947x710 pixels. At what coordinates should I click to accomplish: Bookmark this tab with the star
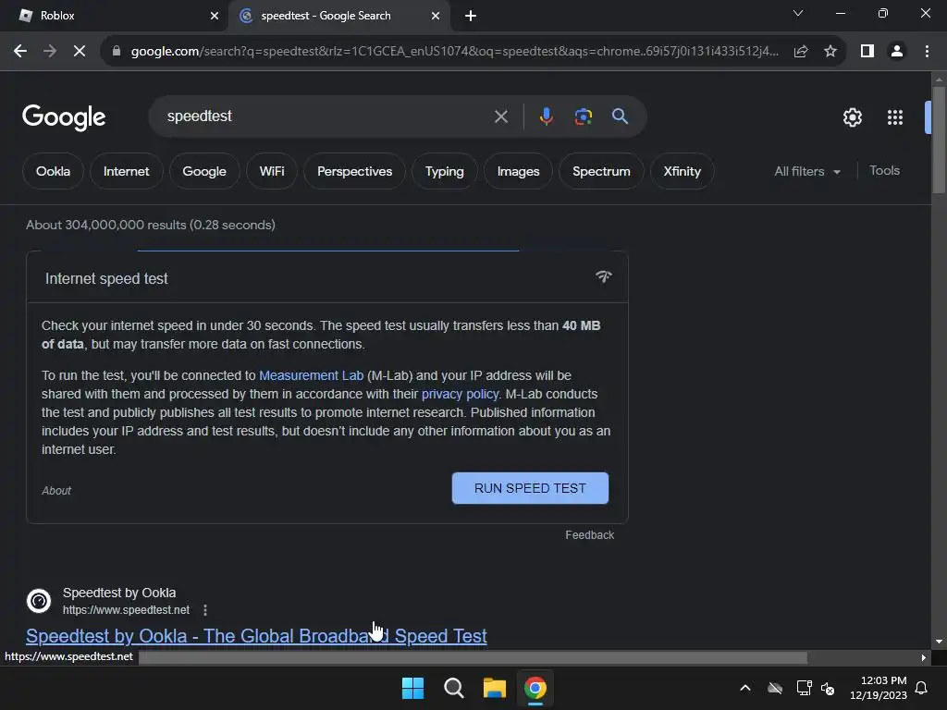tap(830, 52)
